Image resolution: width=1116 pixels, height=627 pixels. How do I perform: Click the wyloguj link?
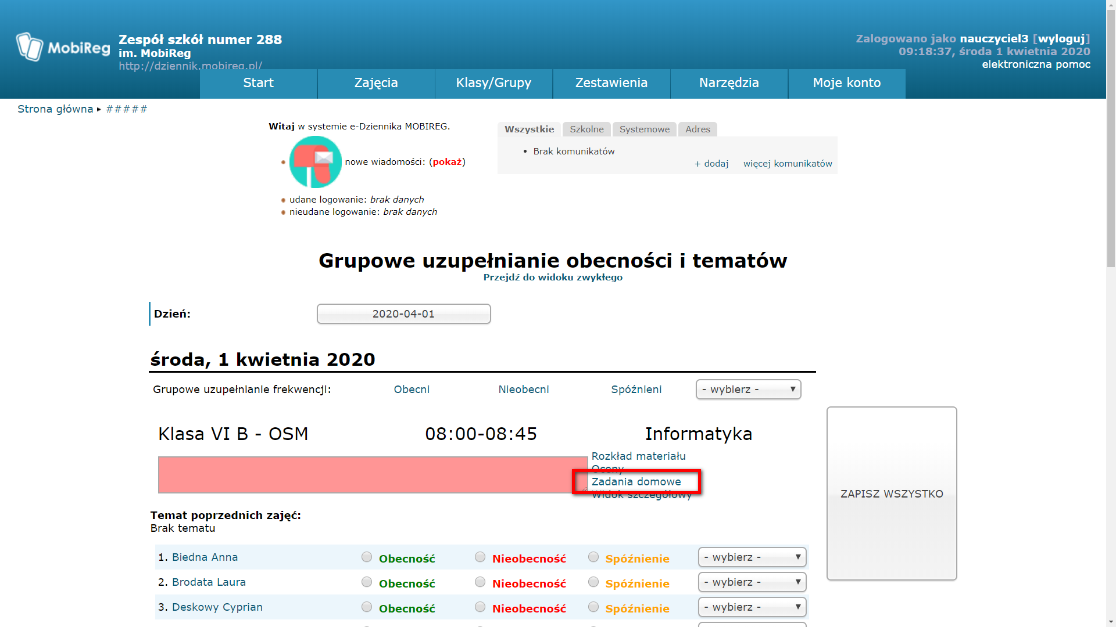1061,39
